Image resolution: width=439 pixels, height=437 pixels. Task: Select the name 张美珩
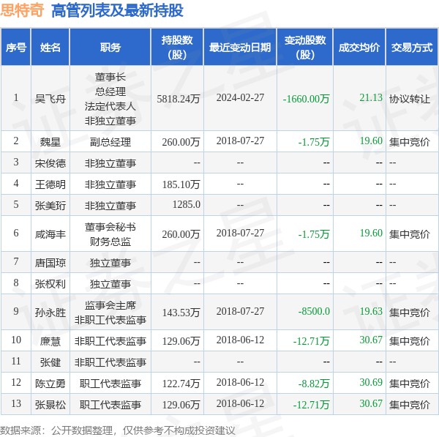(50, 206)
